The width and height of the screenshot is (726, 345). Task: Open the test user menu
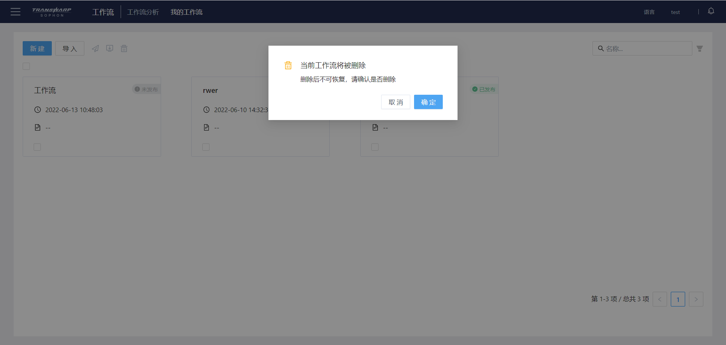(x=675, y=12)
